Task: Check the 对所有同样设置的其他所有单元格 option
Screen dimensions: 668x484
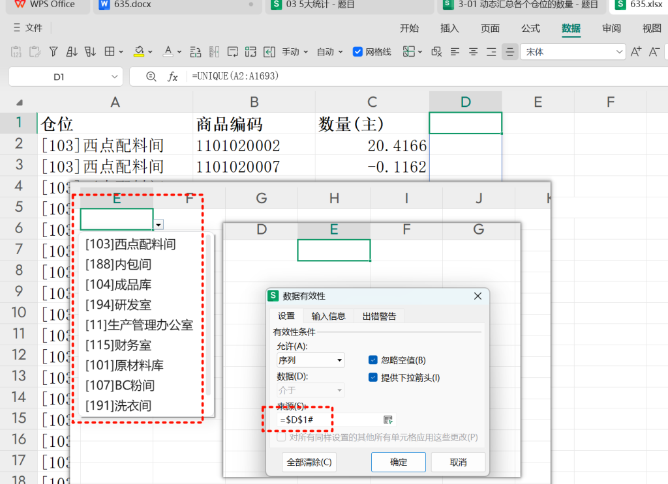Action: point(281,437)
